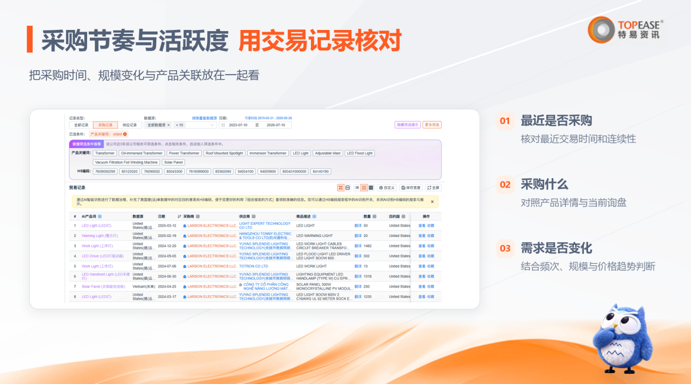Open supplier LIGHT EXPERT TECHNOLOGY CO LTD
This screenshot has height=384, width=691.
(265, 225)
